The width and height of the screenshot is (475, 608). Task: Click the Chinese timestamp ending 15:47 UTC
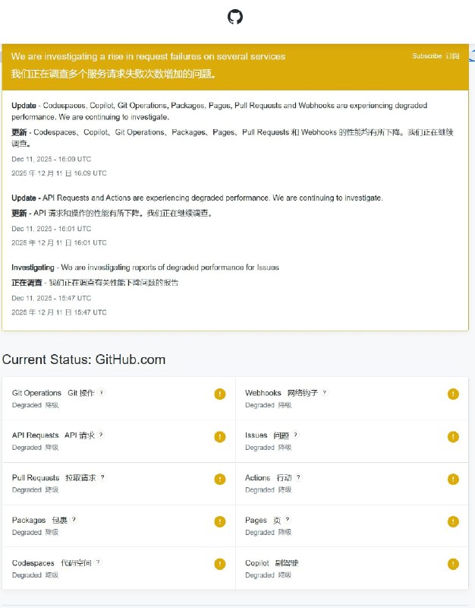point(59,312)
